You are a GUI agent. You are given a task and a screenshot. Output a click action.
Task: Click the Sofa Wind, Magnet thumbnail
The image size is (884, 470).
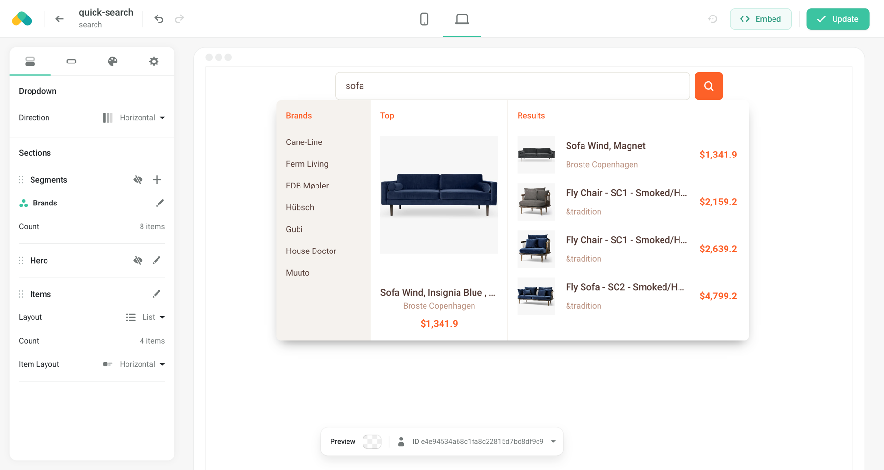coord(536,155)
